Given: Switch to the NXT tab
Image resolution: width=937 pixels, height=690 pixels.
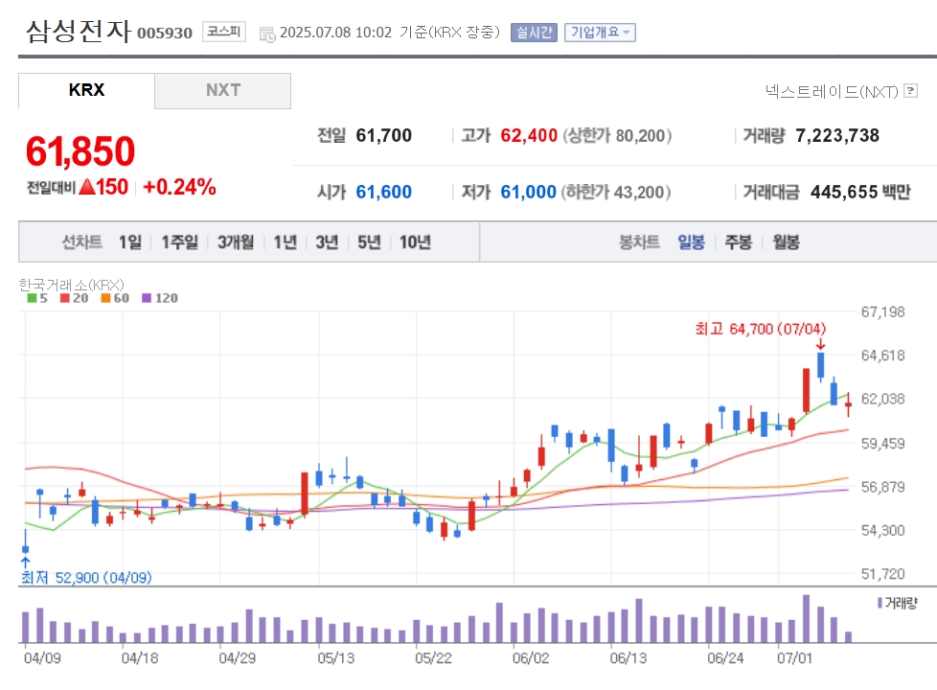Looking at the screenshot, I should pos(223,90).
